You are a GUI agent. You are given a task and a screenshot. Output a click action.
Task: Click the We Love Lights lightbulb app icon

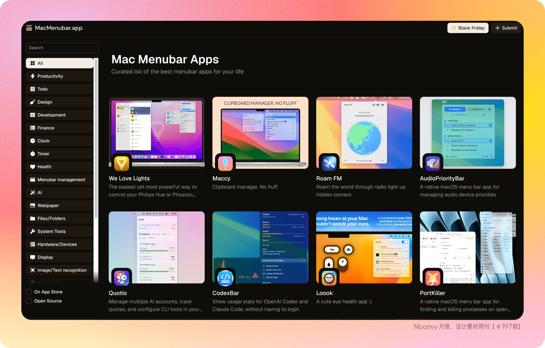click(121, 163)
